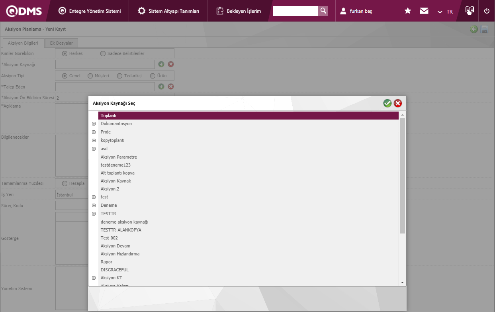The height and width of the screenshot is (312, 495).
Task: Select Aksiyon Parametre in the list
Action: point(119,157)
